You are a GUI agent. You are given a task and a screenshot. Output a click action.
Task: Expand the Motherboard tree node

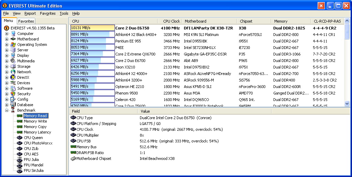pos(7,39)
